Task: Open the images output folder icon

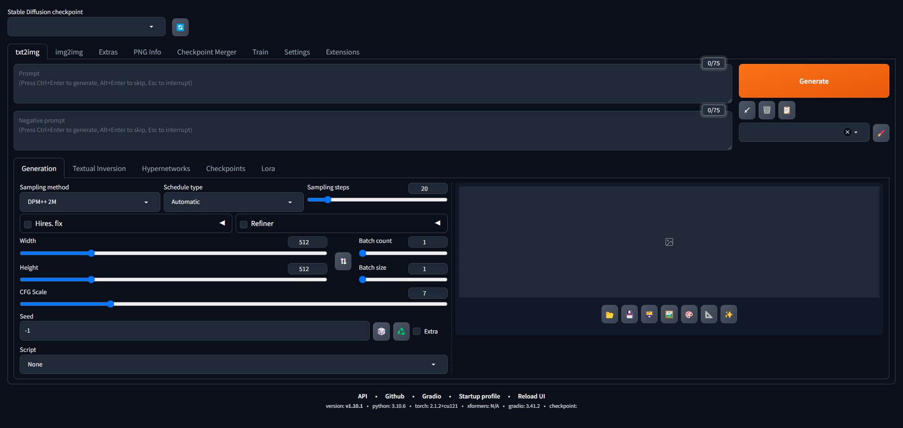Action: point(610,315)
